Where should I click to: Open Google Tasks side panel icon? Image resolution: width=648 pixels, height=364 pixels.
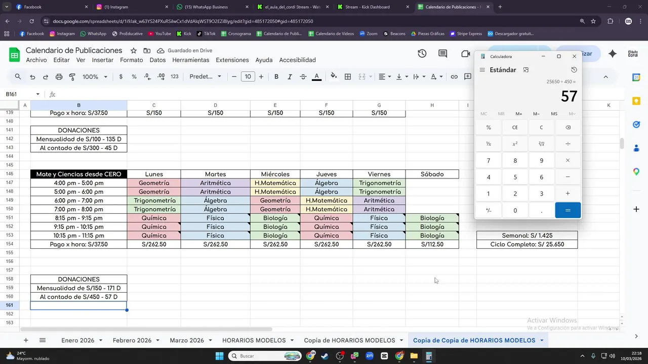click(636, 124)
